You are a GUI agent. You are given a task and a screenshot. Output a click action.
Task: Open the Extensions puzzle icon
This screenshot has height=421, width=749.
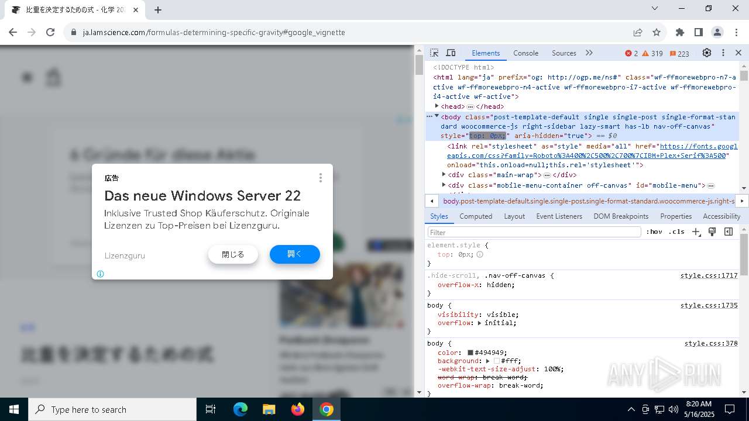pos(679,32)
